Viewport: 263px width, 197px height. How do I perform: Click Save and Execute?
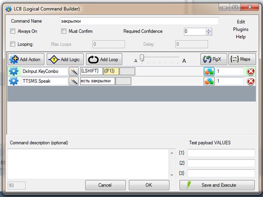[217, 185]
